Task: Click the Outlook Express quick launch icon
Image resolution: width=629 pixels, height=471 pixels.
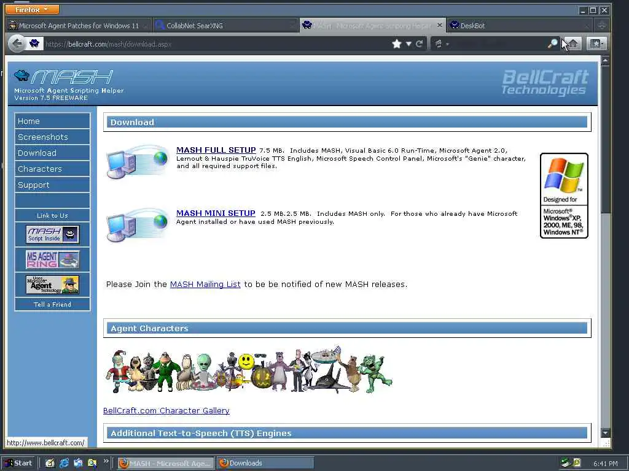Action: coord(78,463)
